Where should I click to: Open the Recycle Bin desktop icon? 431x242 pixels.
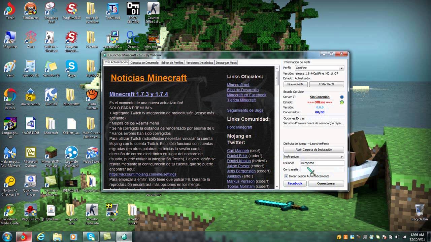[x=420, y=212]
